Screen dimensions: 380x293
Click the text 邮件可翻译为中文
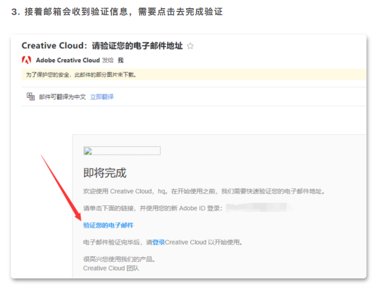tap(62, 97)
